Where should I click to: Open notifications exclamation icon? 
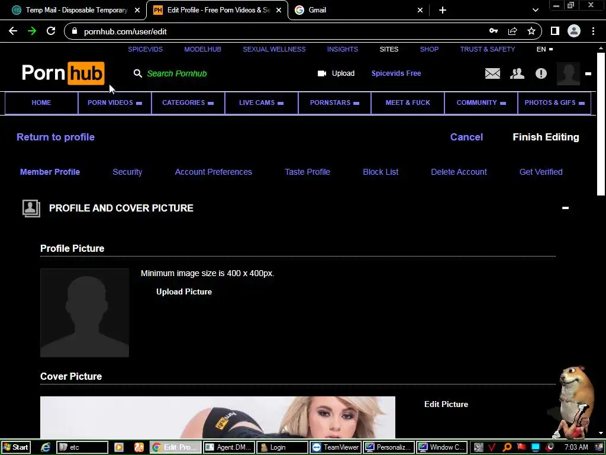point(541,73)
